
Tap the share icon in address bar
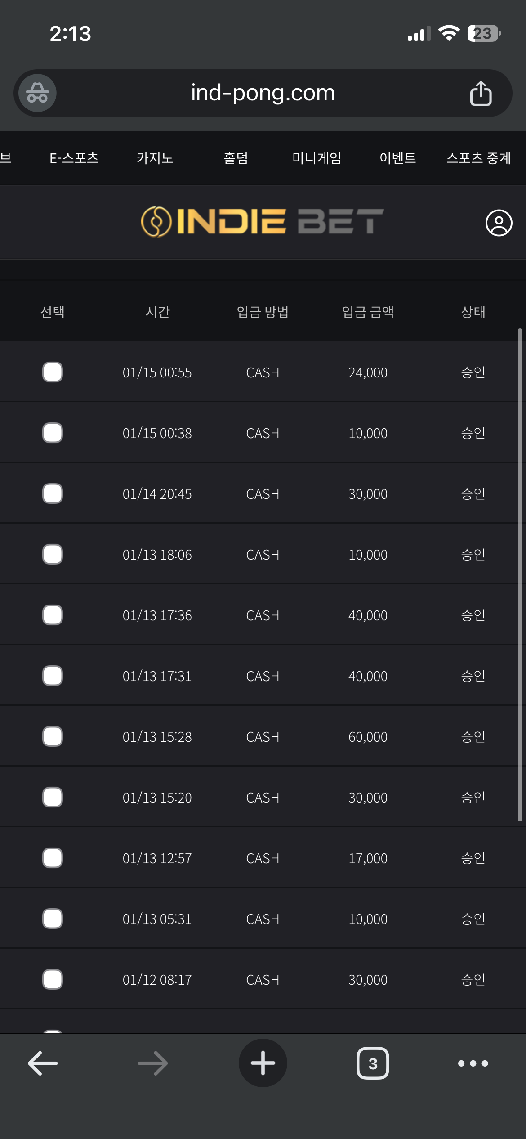[x=481, y=93]
